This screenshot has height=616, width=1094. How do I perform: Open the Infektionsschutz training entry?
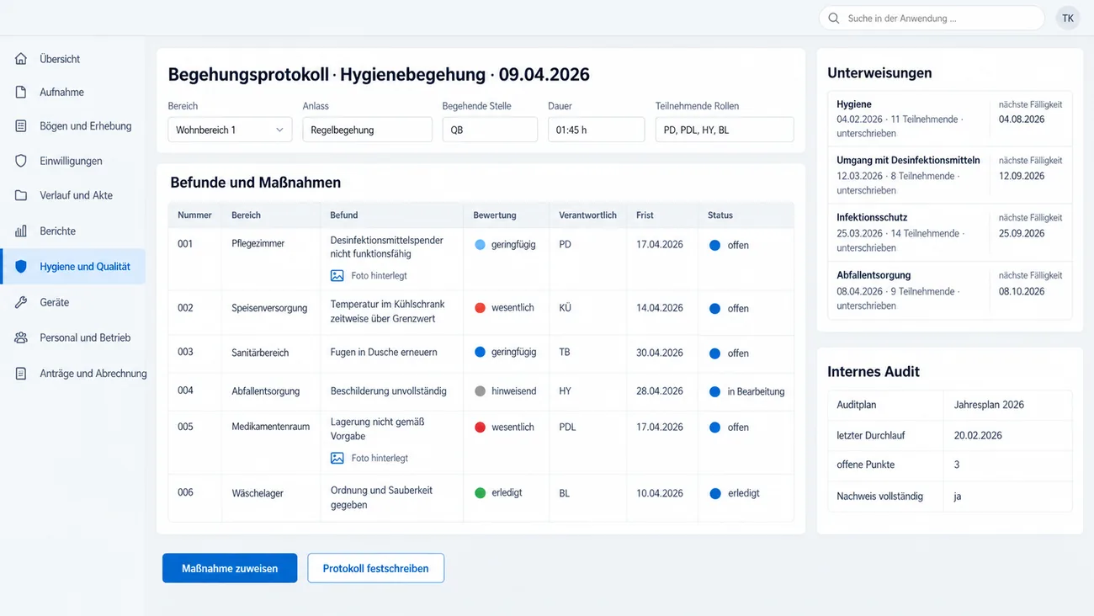(950, 233)
